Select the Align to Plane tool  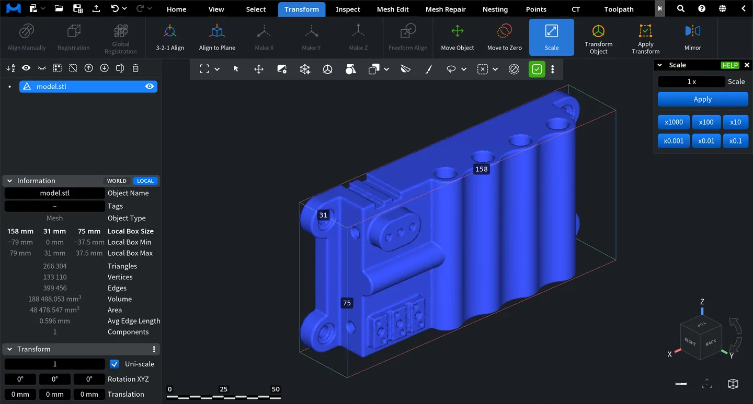(217, 38)
